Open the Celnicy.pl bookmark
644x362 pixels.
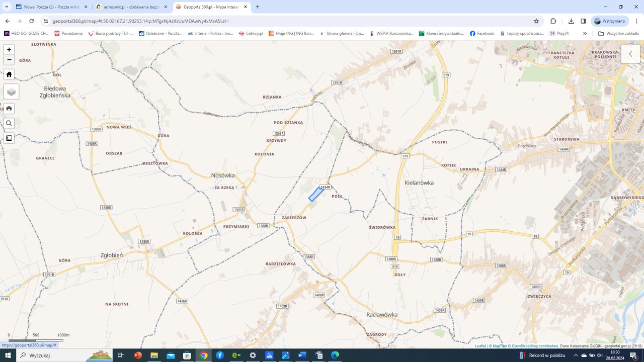[x=251, y=34]
